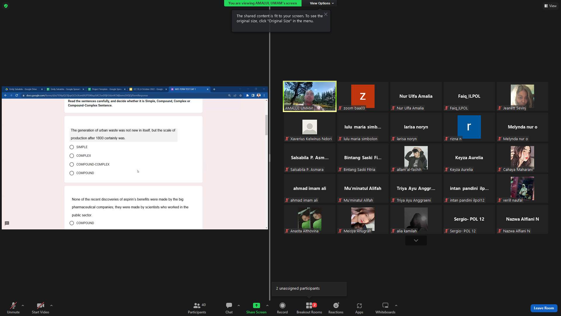Select COMPOUND for the aspirin question
Screen dimensions: 561x316
72,223
